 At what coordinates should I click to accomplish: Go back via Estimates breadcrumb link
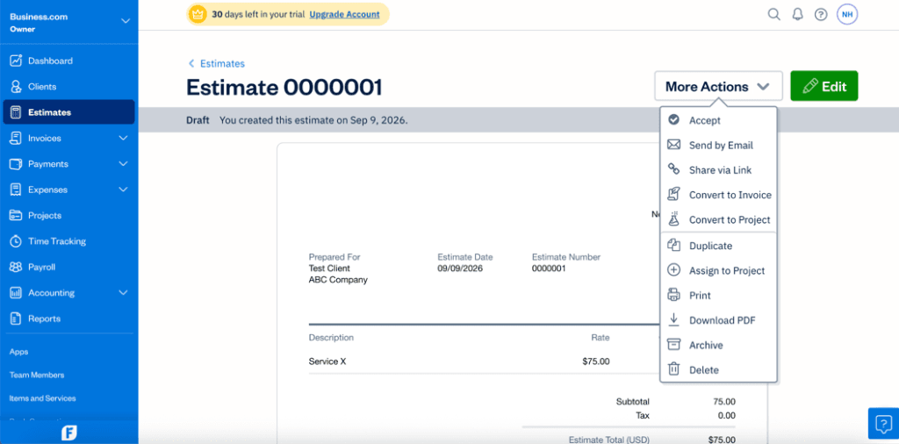pos(222,63)
